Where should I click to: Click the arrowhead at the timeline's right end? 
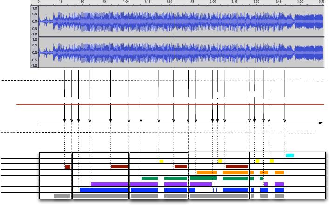pos(320,123)
